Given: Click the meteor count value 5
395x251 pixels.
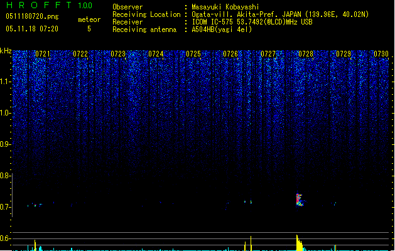Looking at the screenshot, I should click(89, 29).
